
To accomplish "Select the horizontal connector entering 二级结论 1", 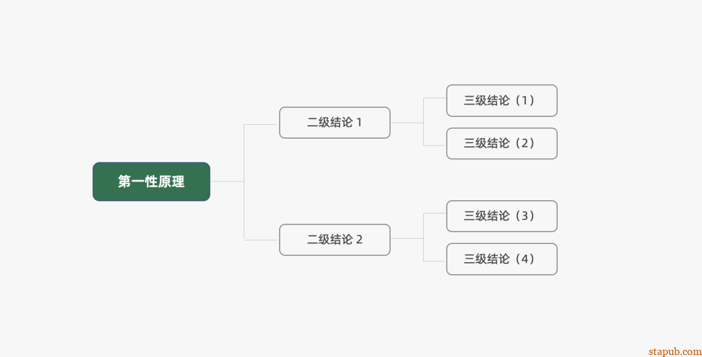I will click(261, 124).
